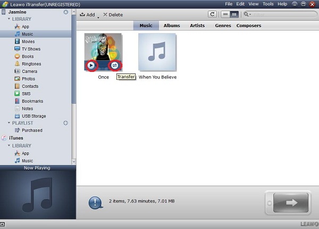Viewport: 319px width, 229px height.
Task: Open the Edit menu
Action: coord(240,4)
